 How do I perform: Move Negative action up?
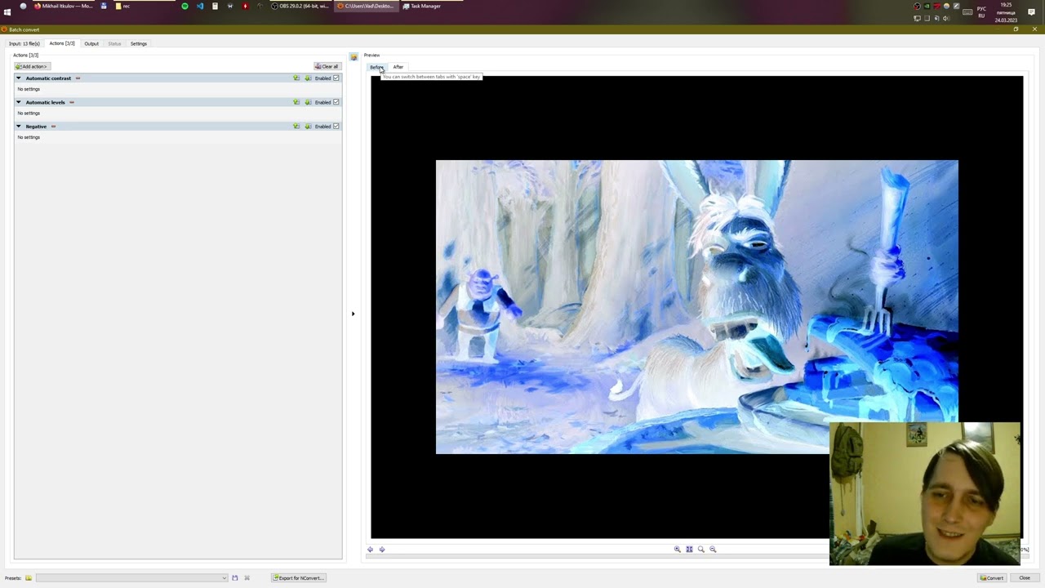coord(296,127)
